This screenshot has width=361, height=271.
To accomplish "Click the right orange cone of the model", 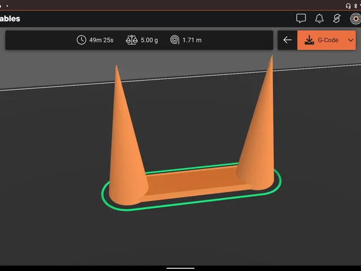I will 260,138.
